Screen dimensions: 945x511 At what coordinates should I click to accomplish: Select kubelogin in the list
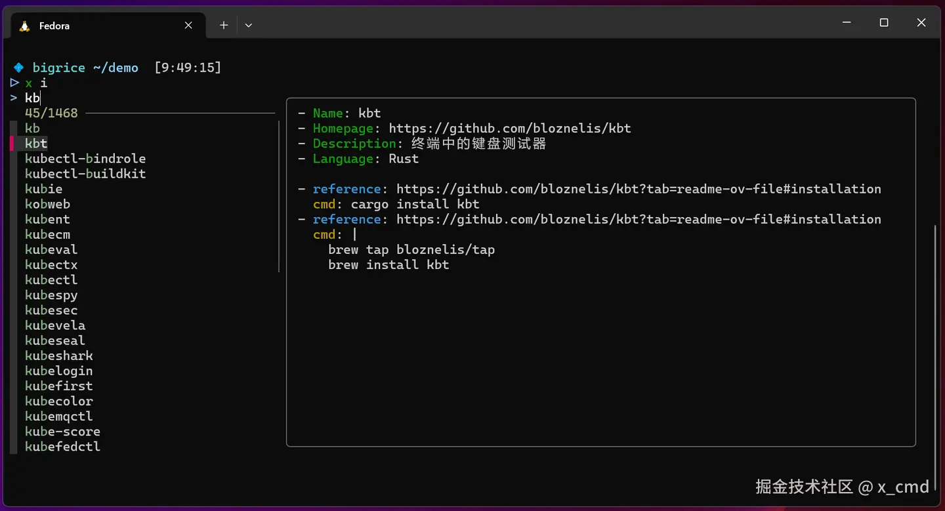[x=59, y=370]
